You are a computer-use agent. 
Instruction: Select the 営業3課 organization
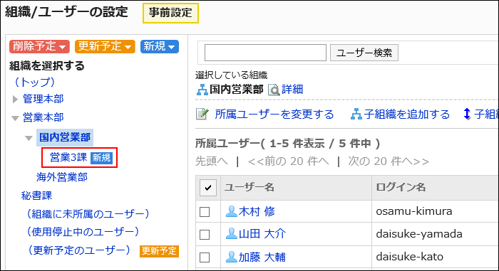68,157
